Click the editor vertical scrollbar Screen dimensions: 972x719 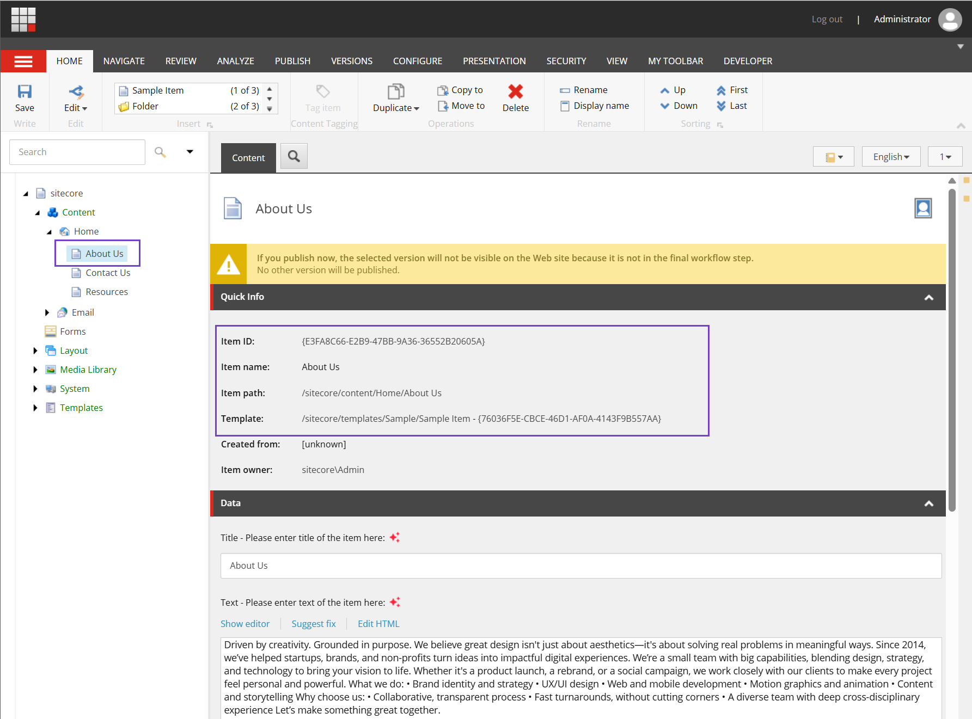(x=952, y=349)
